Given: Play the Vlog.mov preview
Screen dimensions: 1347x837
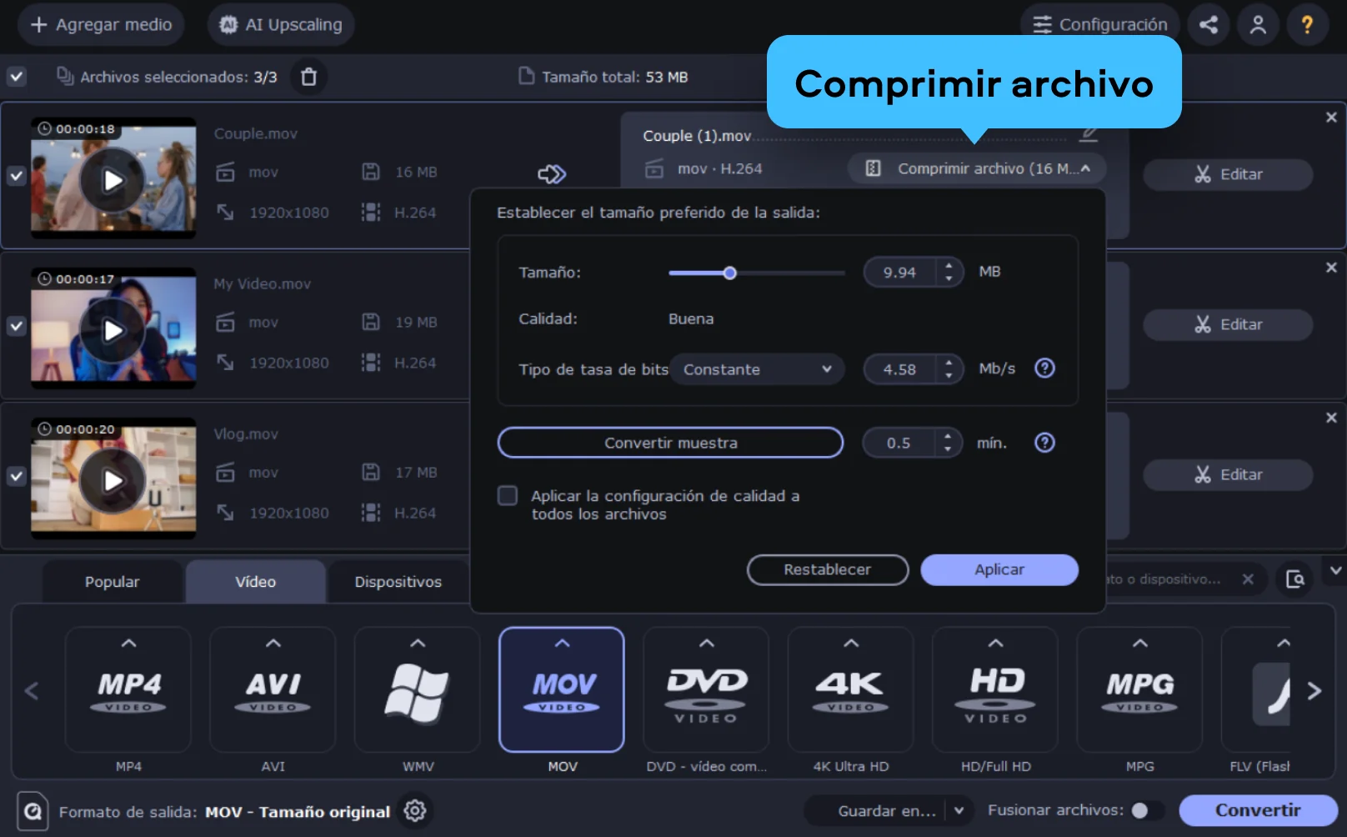Looking at the screenshot, I should click(113, 480).
